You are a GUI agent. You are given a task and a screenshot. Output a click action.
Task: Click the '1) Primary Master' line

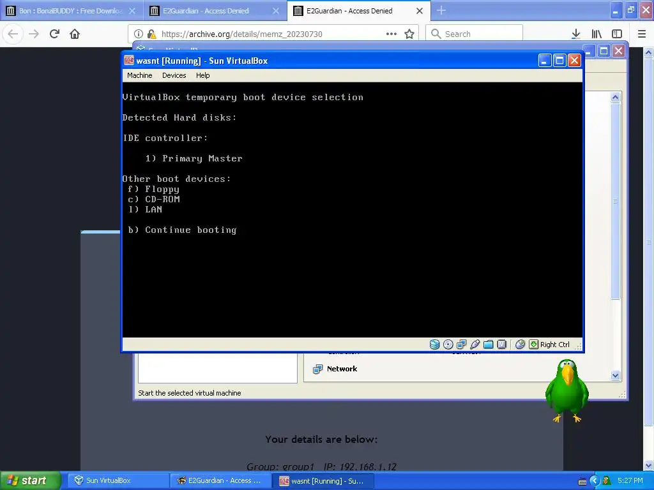tap(194, 158)
